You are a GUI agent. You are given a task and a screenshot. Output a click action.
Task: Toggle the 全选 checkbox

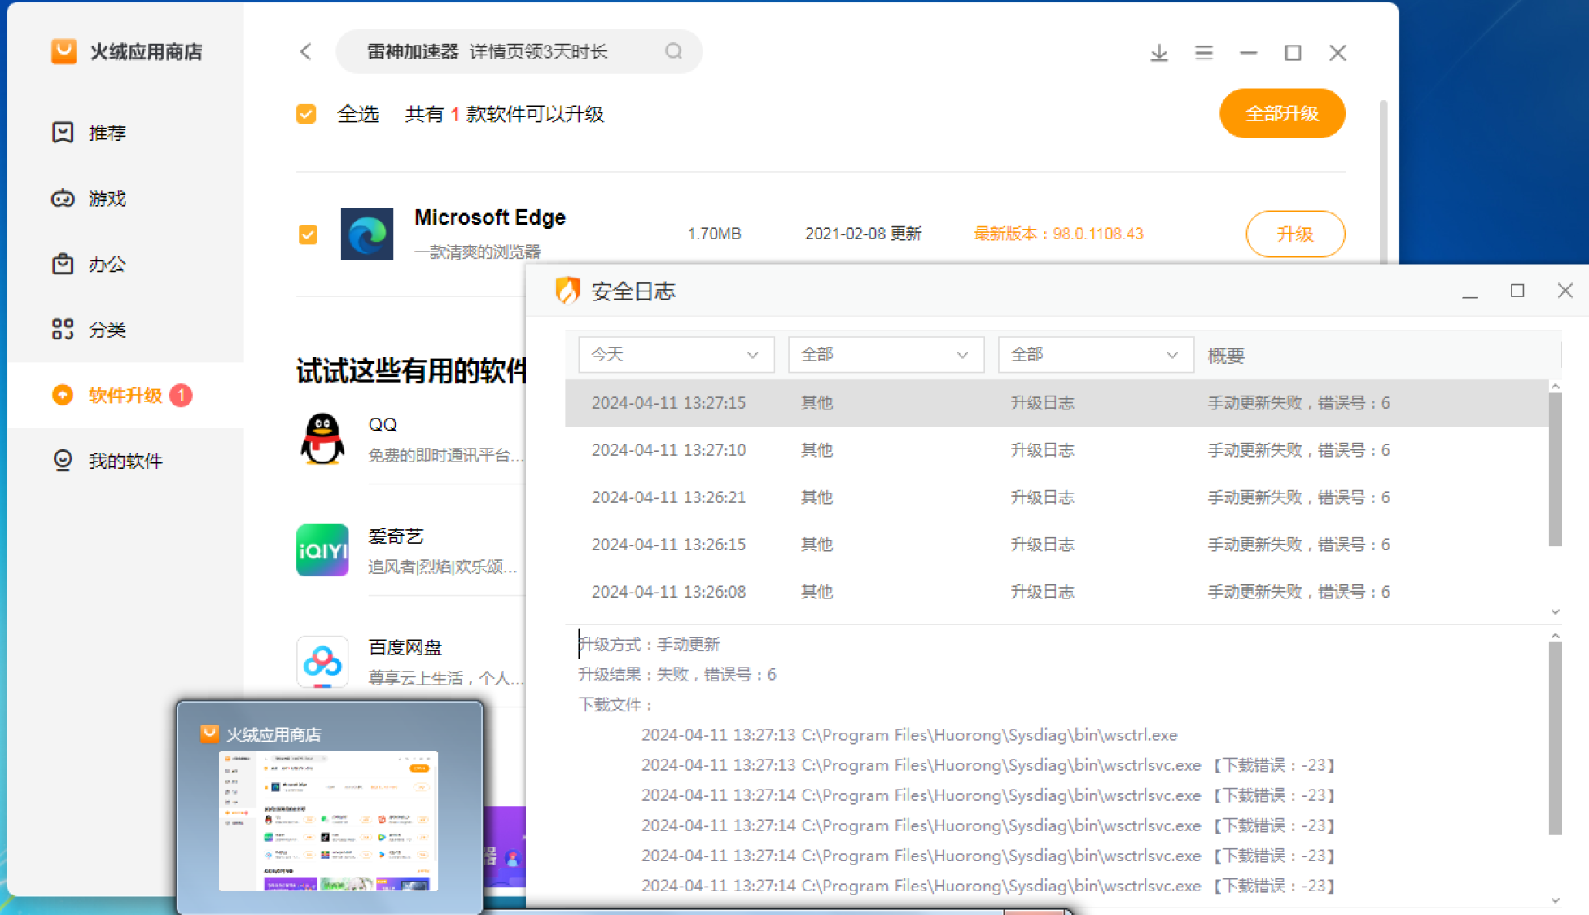point(306,114)
